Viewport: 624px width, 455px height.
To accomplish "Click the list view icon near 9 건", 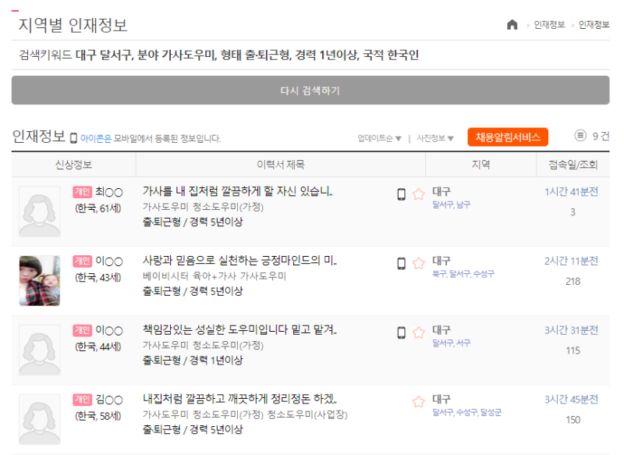I will [580, 136].
